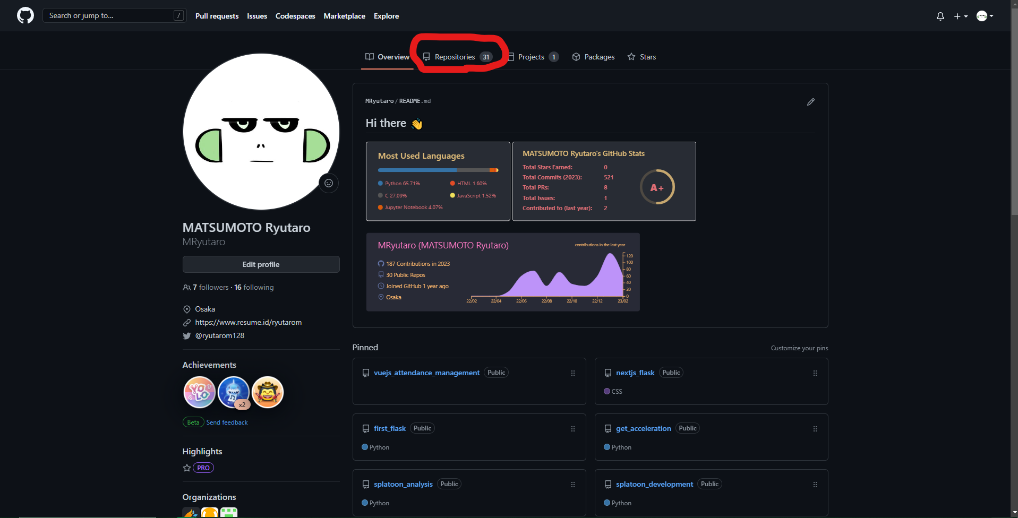Click the repo icon beside splatoon_analysis
Screen dimensions: 1018x518
[366, 485]
